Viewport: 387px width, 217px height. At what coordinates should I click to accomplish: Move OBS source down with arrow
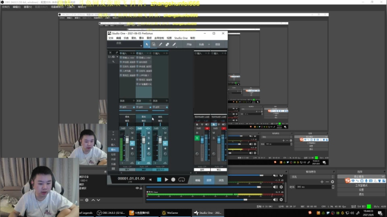coord(98,200)
